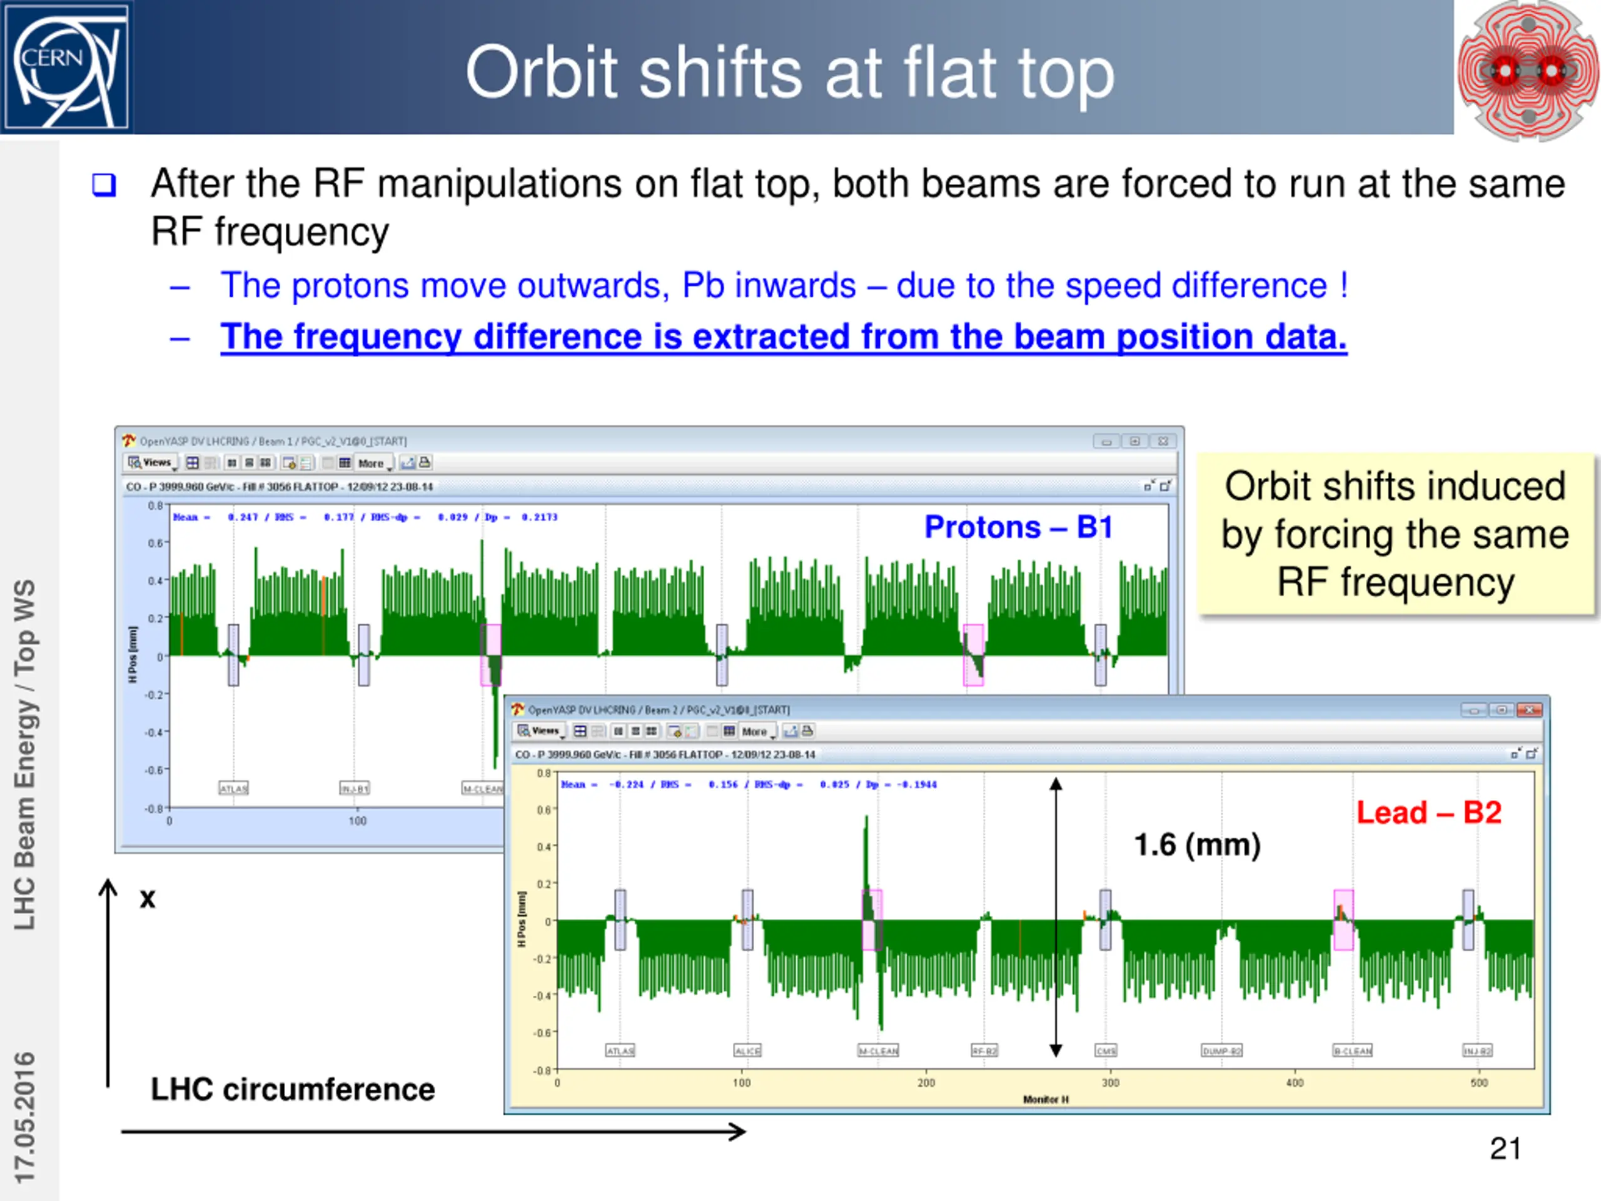Click the four-pane grid layout icon in Beam 1
The width and height of the screenshot is (1601, 1201).
(x=193, y=463)
